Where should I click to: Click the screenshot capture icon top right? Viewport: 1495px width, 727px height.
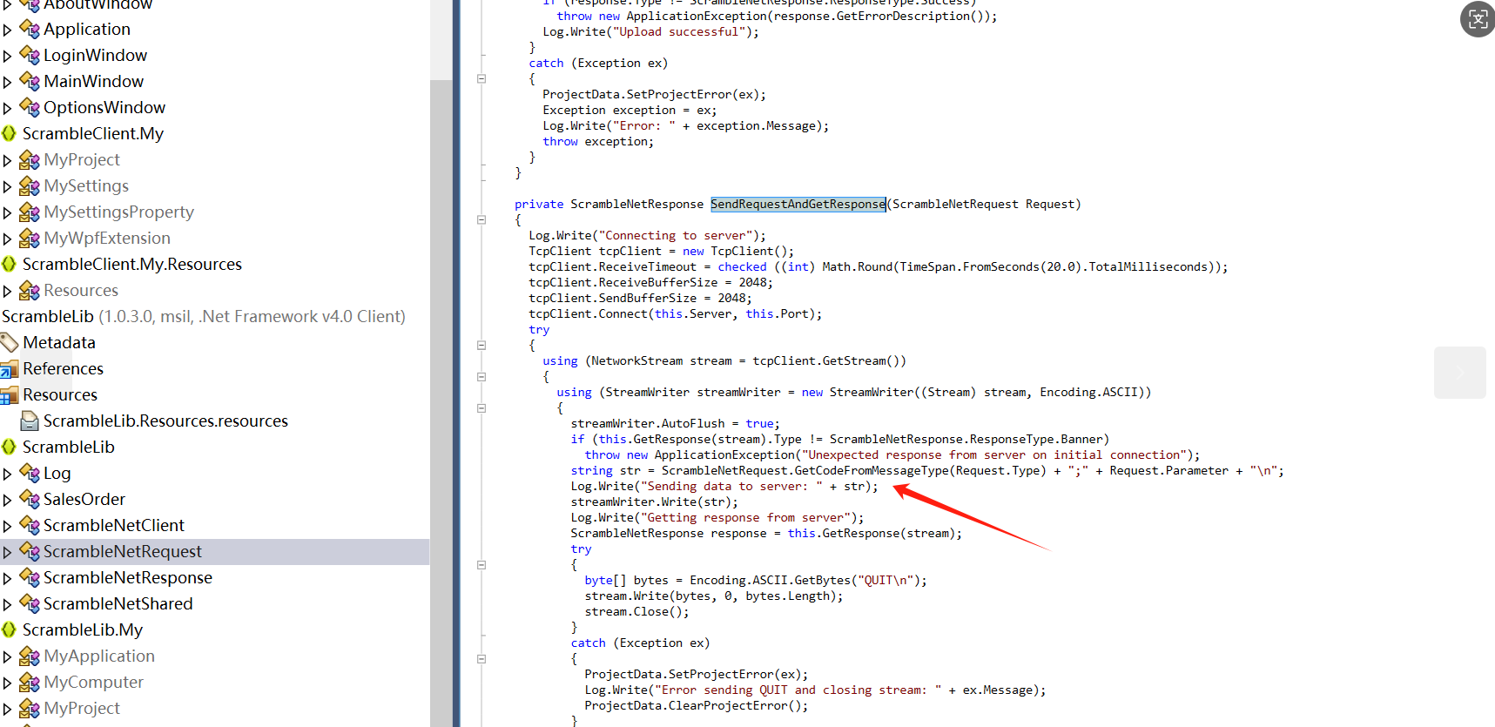tap(1478, 19)
